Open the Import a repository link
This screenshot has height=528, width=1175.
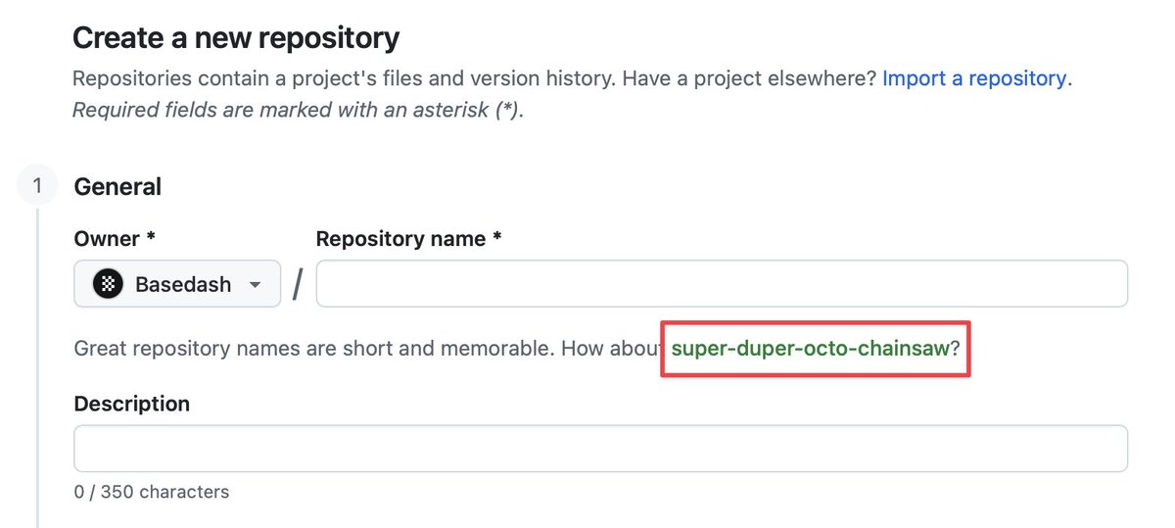974,78
